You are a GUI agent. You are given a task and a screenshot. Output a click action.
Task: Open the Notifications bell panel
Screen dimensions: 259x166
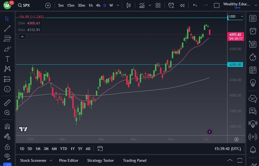point(252,150)
